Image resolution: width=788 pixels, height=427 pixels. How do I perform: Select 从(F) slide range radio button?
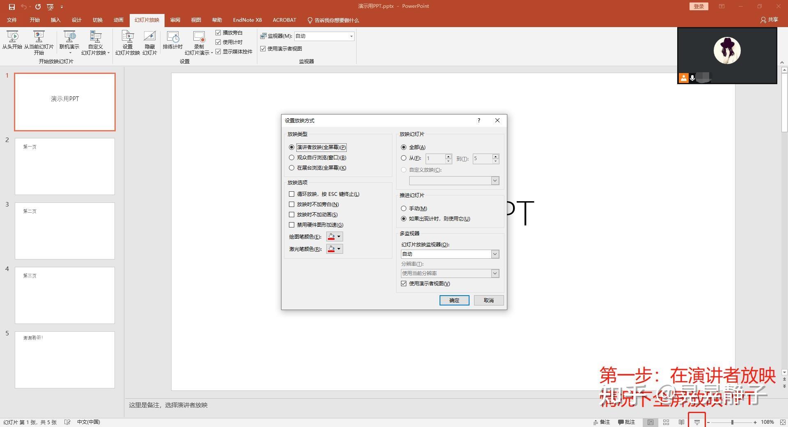click(x=404, y=158)
